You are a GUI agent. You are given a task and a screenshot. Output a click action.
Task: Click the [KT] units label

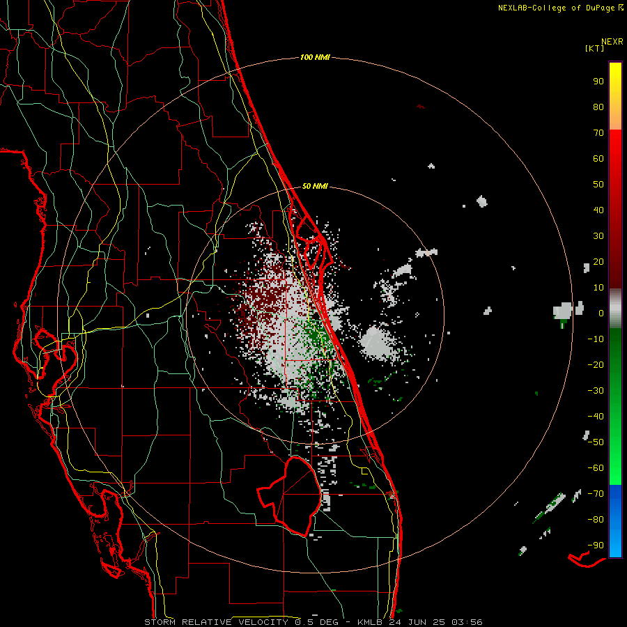coord(594,48)
